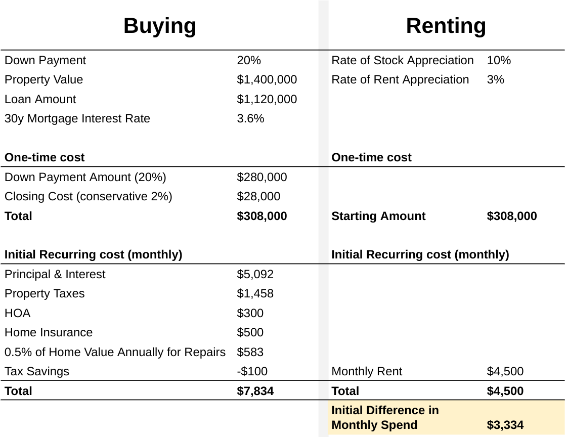
Task: Click the Starting Amount $308,000 cell
Action: 511,216
